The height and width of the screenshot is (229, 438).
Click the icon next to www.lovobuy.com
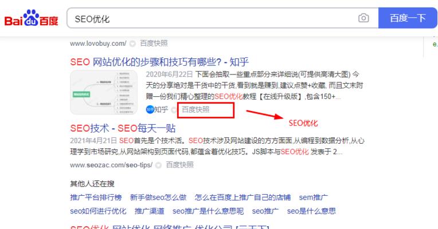[x=132, y=44]
